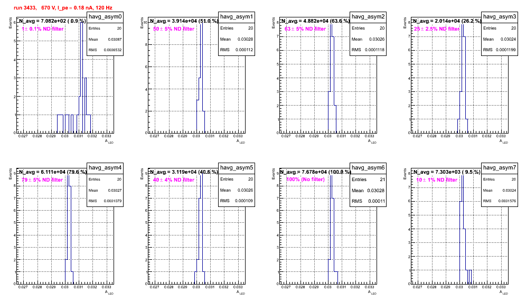Select the havg_asym4 stats box title
The image size is (526, 302).
pos(105,167)
